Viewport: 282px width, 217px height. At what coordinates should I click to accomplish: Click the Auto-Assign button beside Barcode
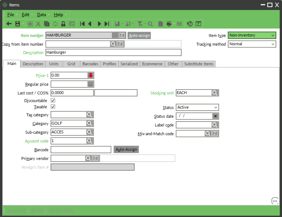(125, 149)
